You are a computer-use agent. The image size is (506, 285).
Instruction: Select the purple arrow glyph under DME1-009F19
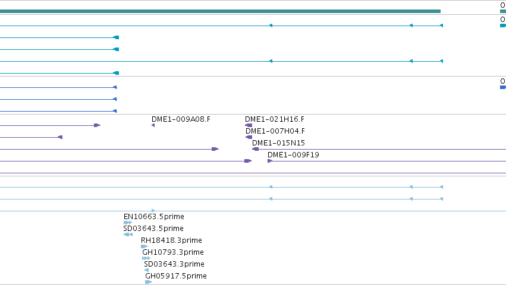(x=270, y=161)
